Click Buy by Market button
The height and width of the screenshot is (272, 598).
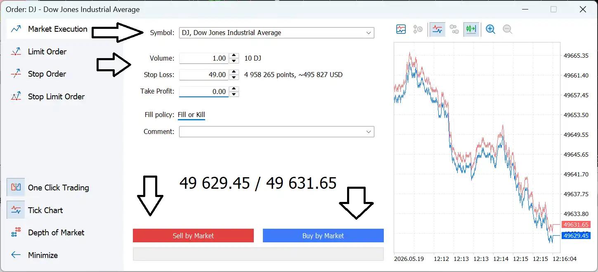(x=323, y=236)
